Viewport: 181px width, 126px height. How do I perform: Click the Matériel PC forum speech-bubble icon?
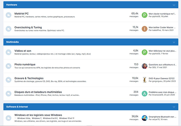(x=9, y=15)
